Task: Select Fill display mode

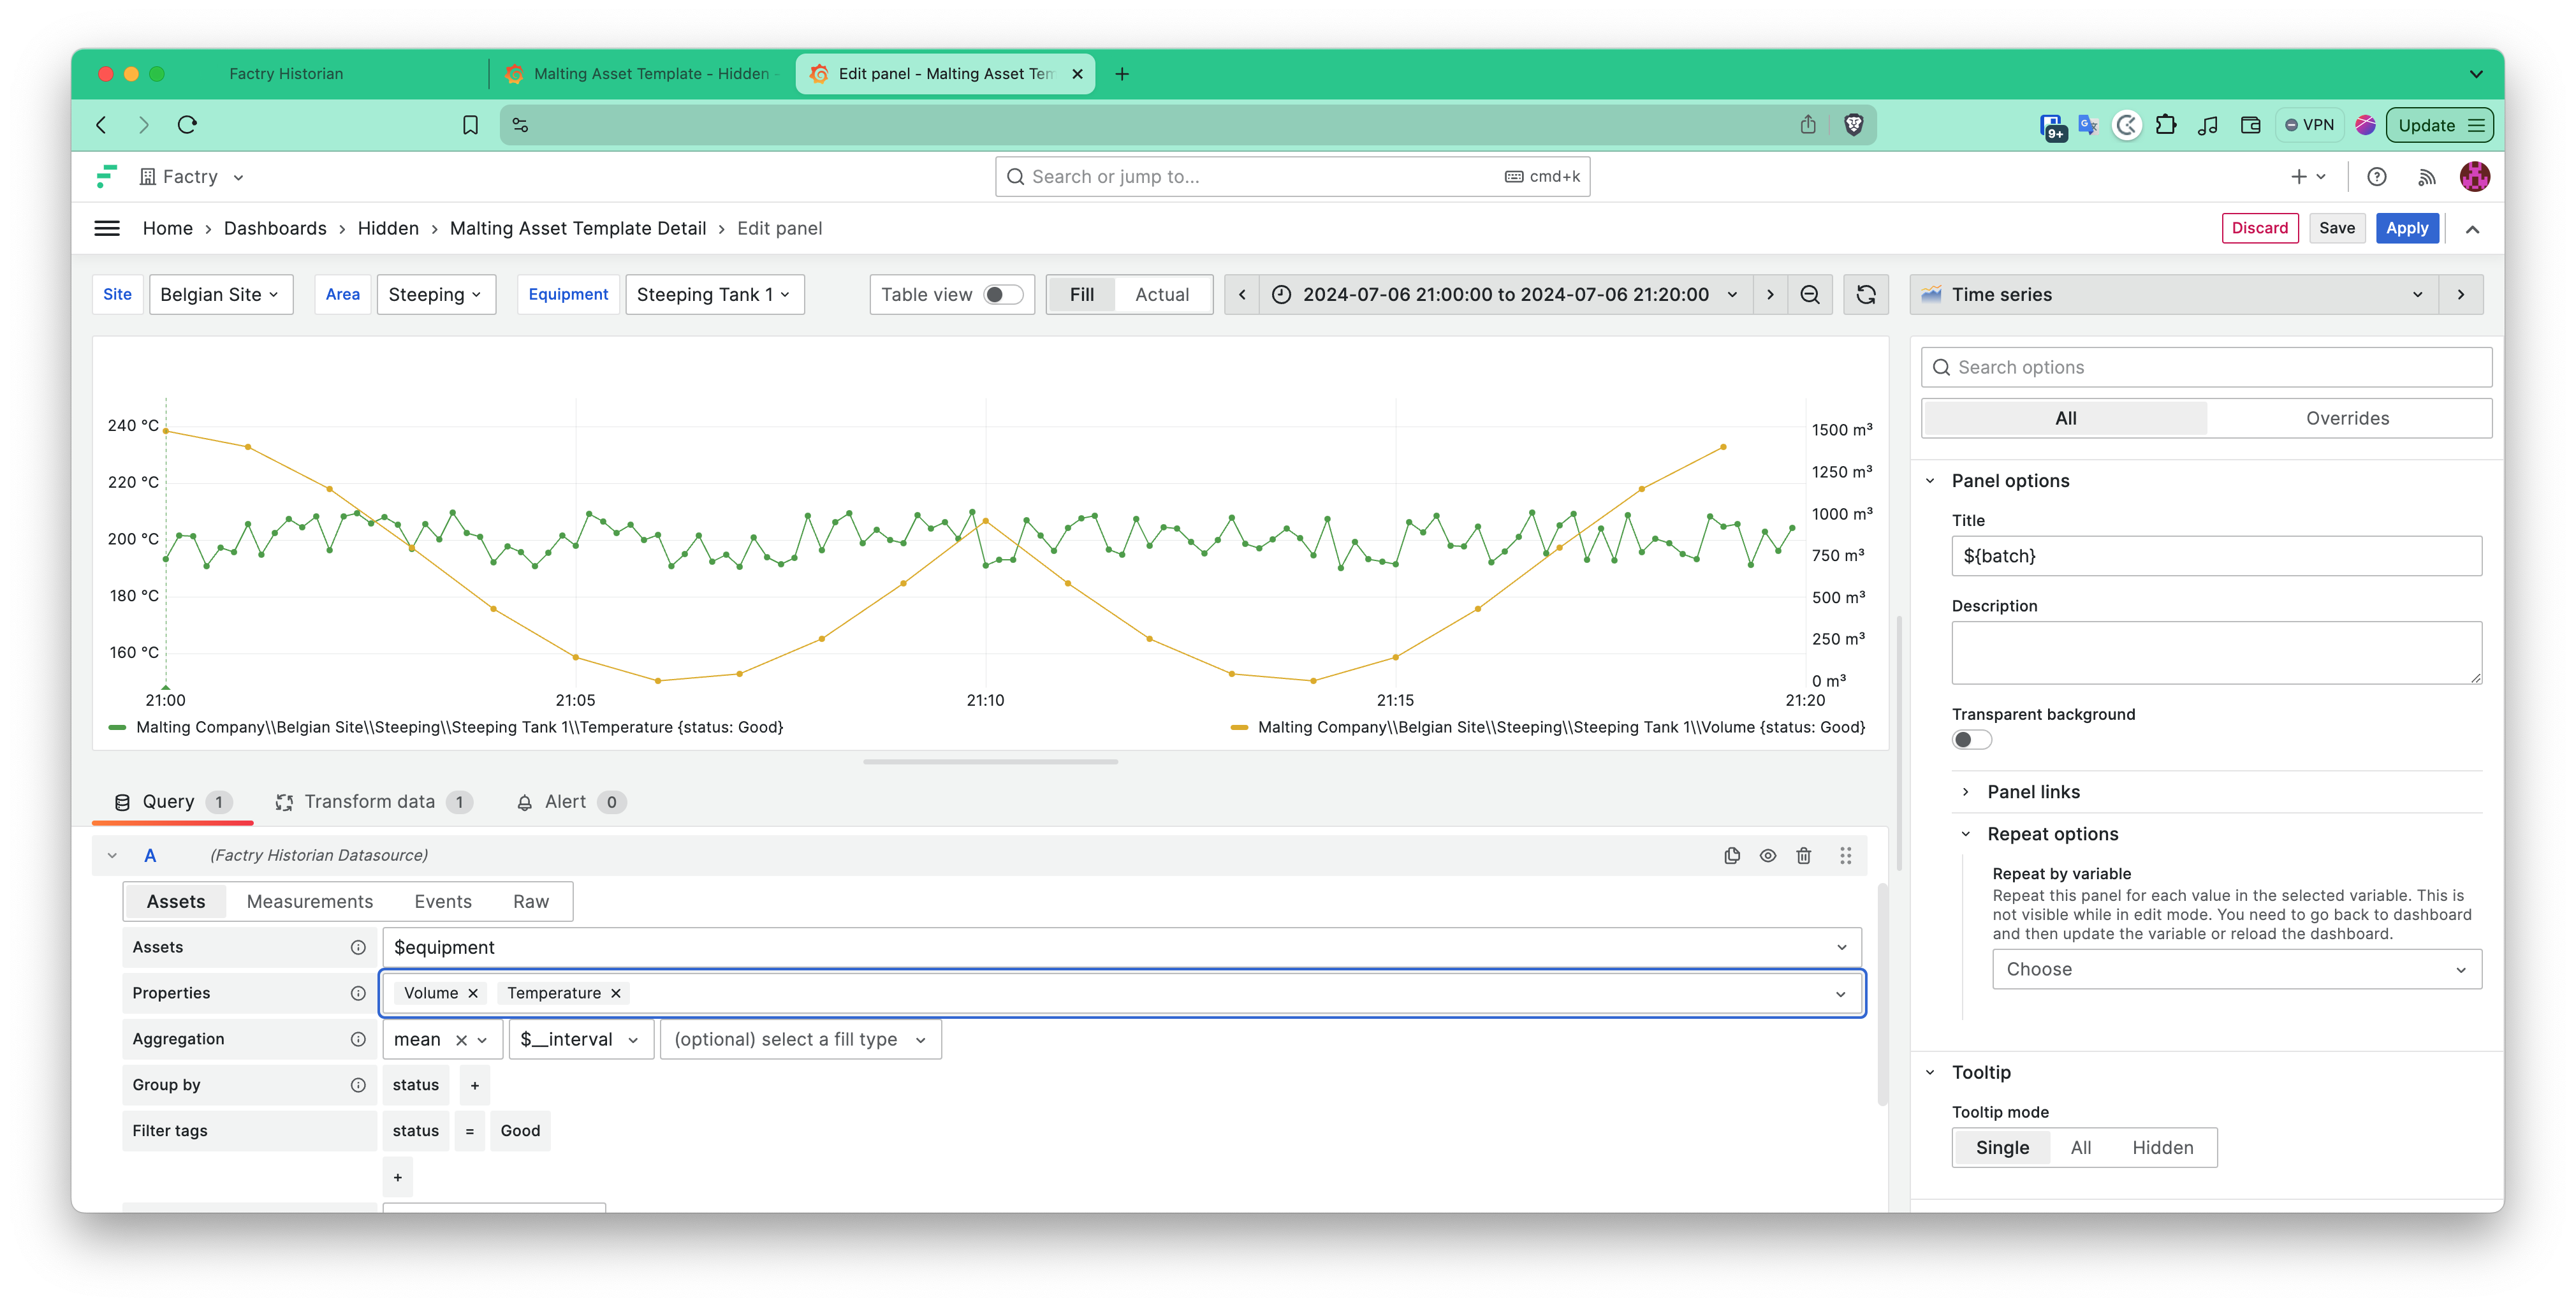Action: pos(1082,294)
